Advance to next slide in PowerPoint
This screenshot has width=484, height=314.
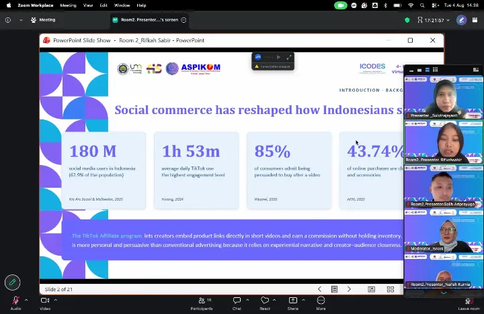point(349,289)
